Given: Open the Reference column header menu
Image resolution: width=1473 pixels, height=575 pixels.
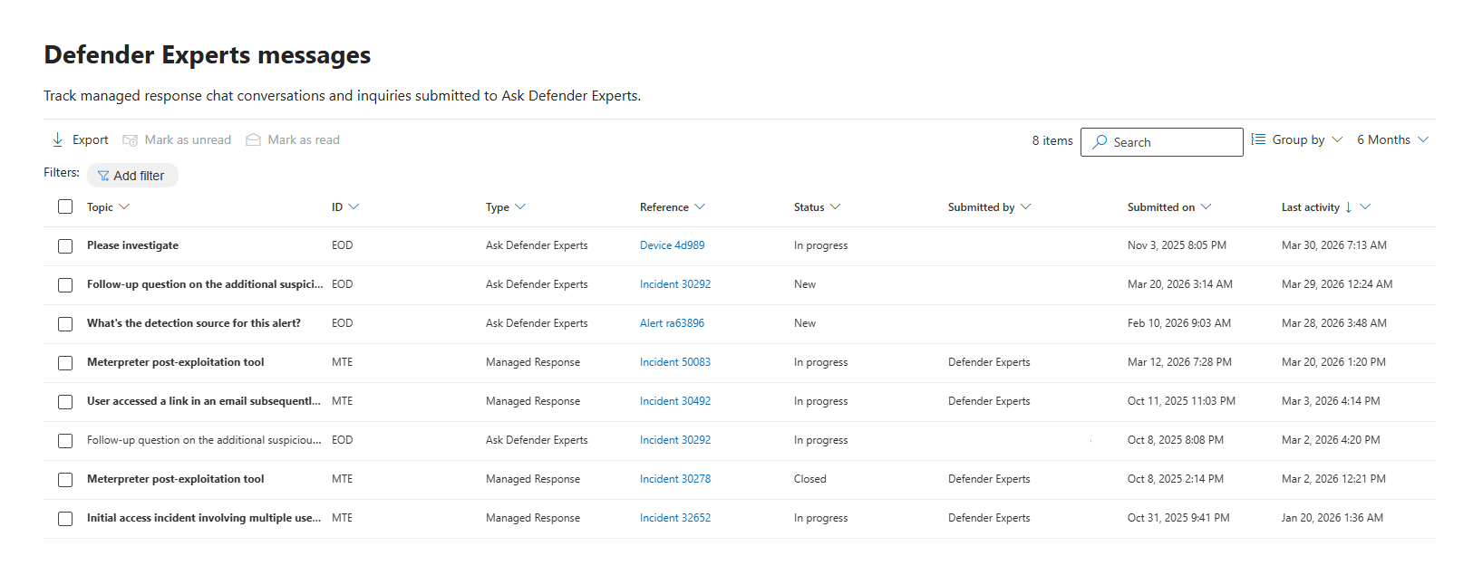Looking at the screenshot, I should (700, 207).
